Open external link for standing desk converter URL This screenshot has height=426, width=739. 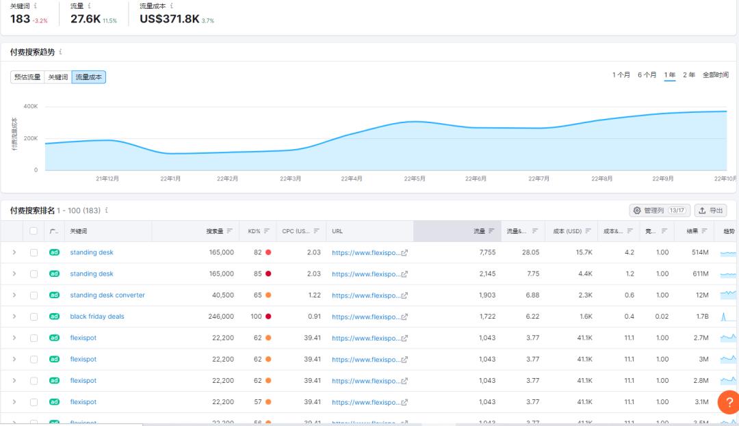tap(404, 295)
